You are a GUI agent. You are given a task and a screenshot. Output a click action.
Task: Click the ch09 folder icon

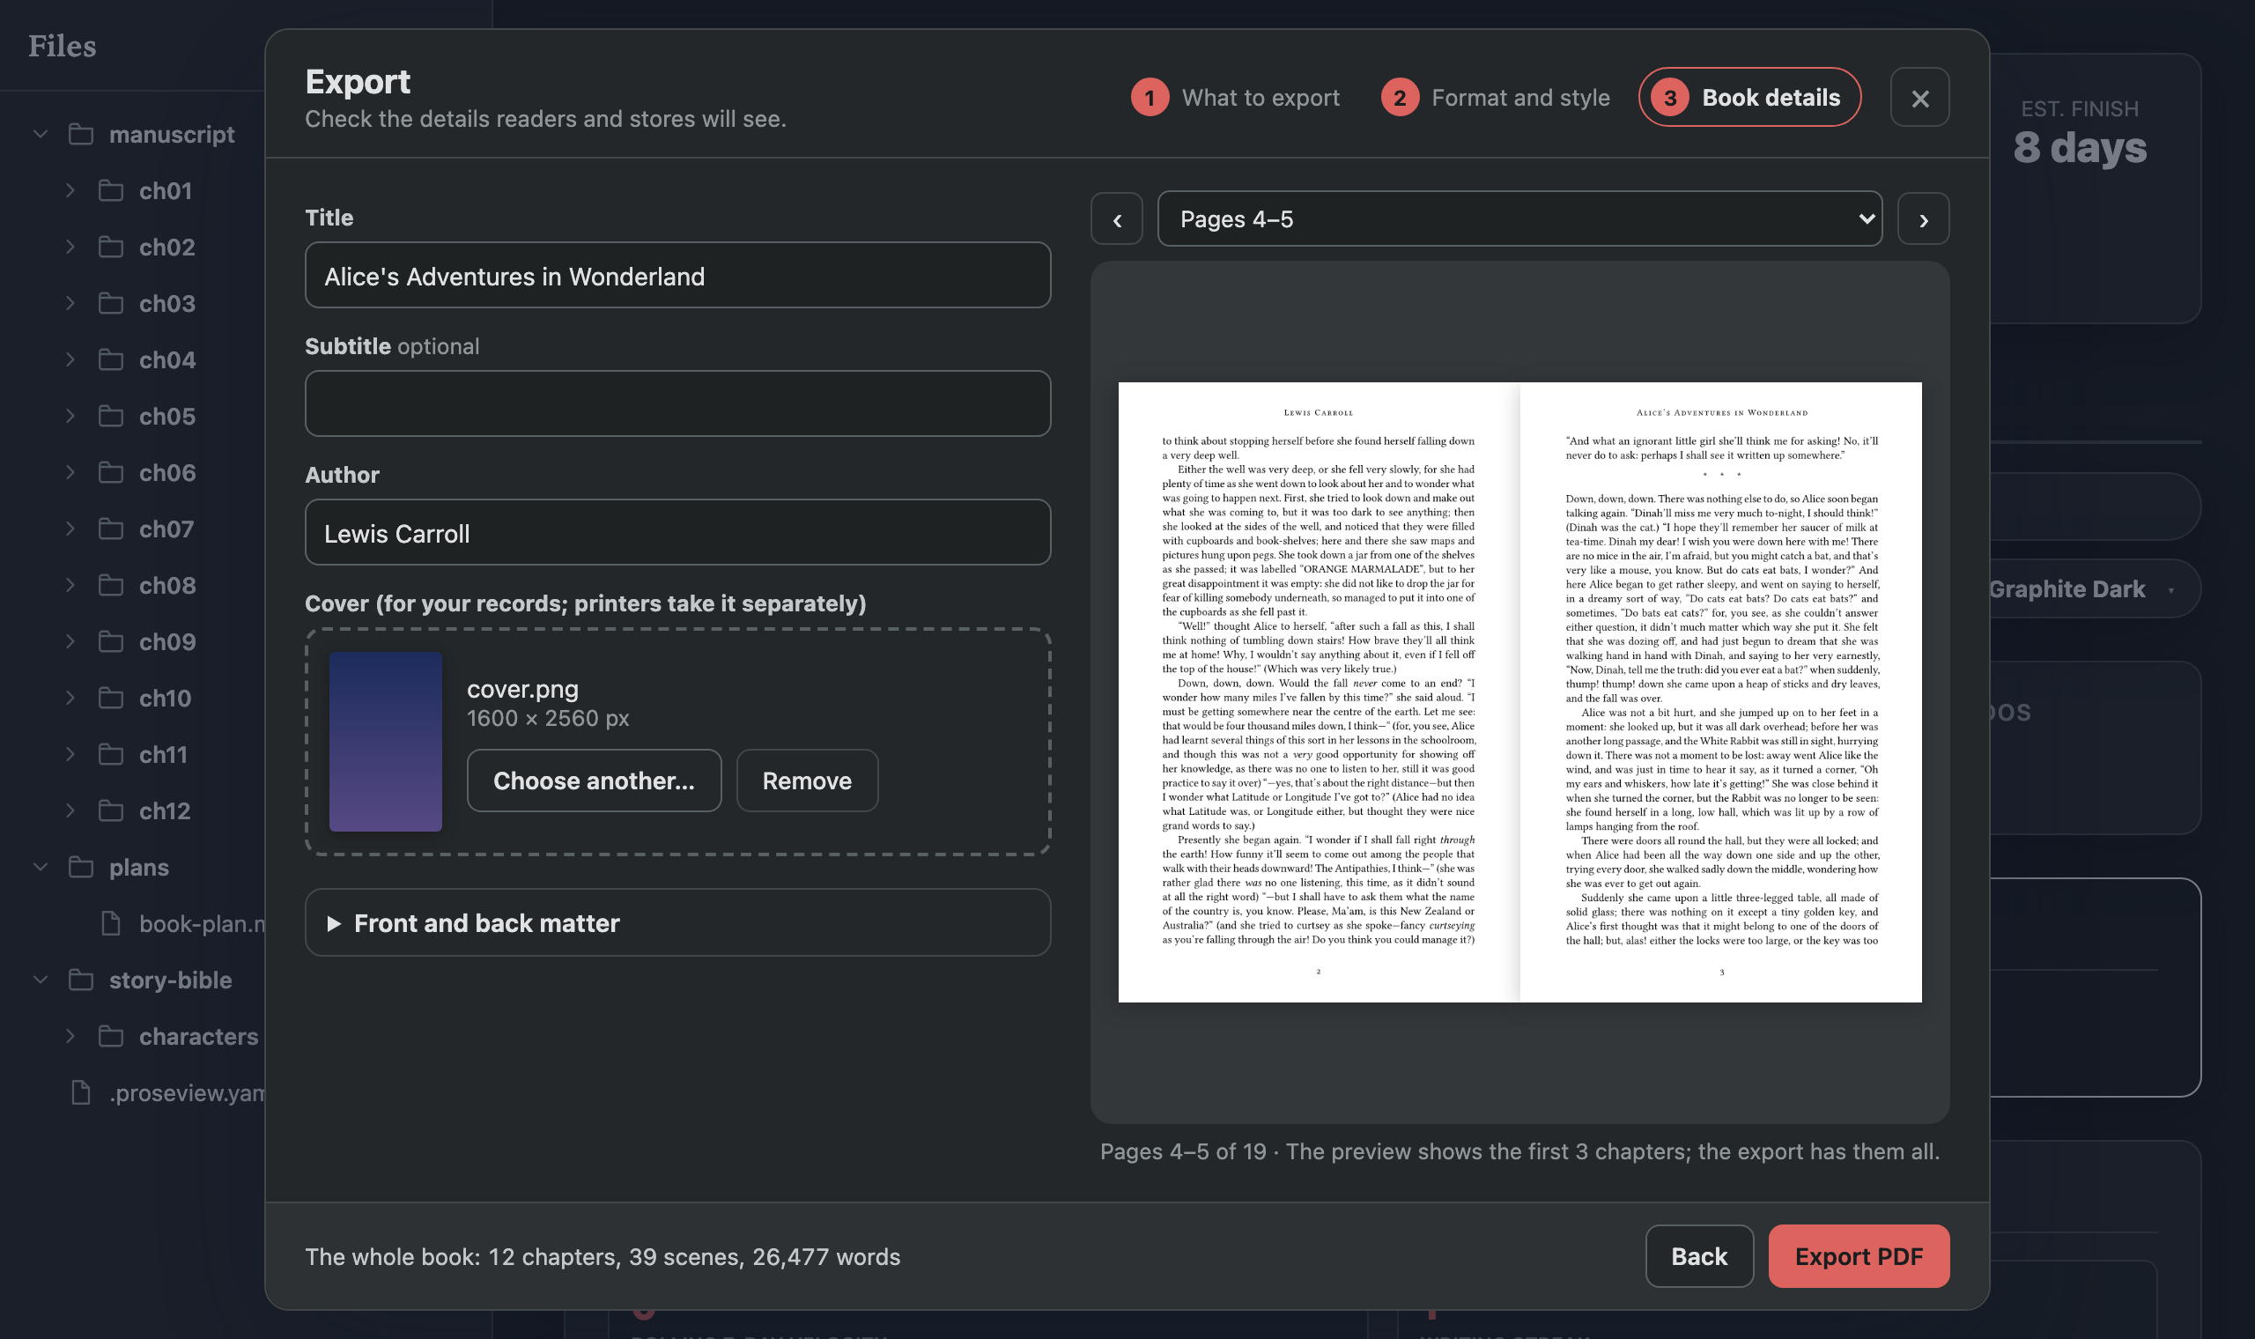click(x=111, y=641)
